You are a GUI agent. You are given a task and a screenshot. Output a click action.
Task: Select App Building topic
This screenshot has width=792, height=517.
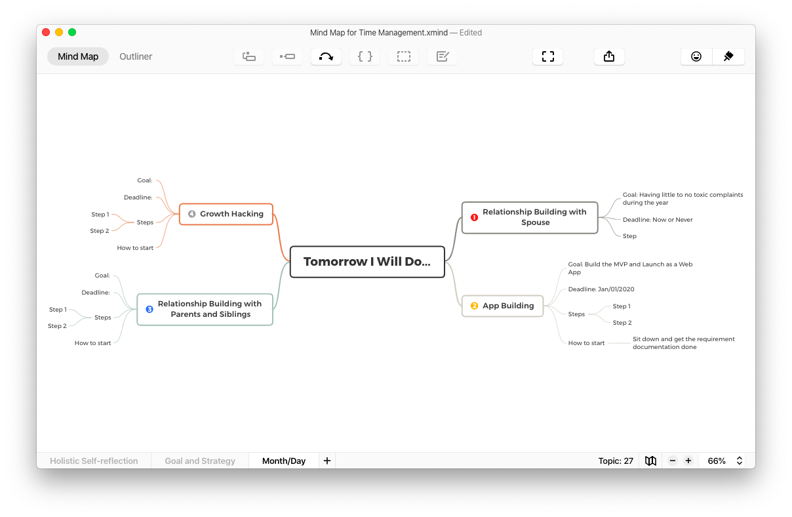point(503,306)
